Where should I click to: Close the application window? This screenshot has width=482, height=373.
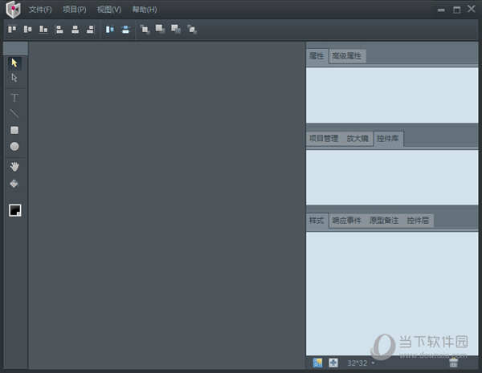[x=472, y=9]
